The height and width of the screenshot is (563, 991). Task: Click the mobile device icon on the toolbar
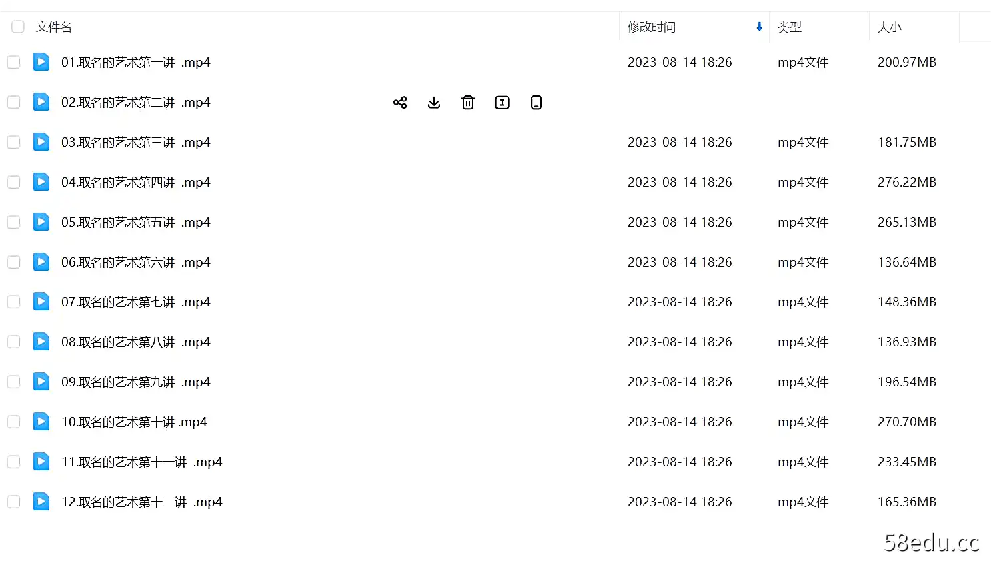tap(536, 102)
